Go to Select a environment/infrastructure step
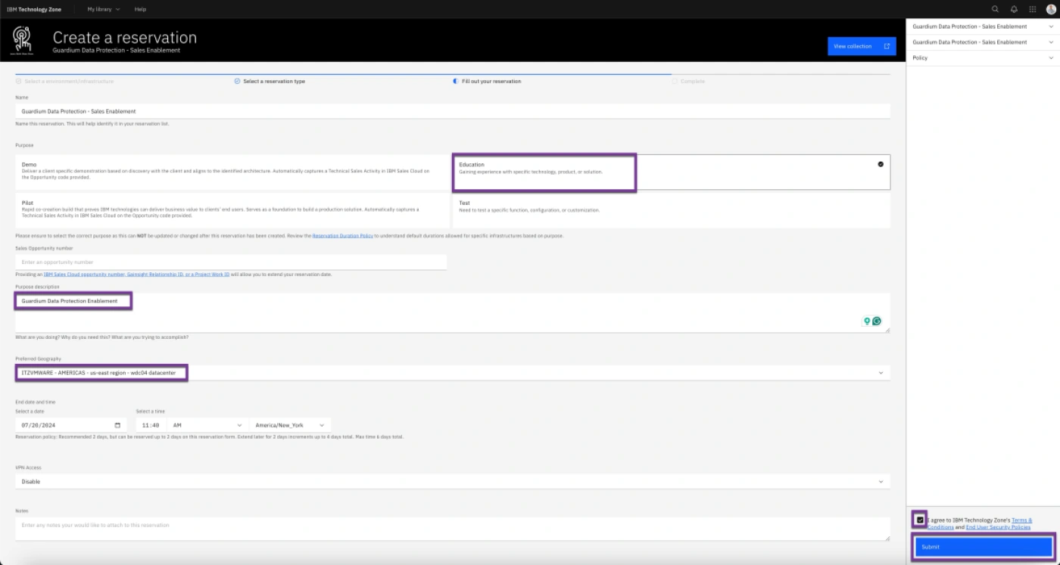The height and width of the screenshot is (565, 1060). (x=64, y=81)
